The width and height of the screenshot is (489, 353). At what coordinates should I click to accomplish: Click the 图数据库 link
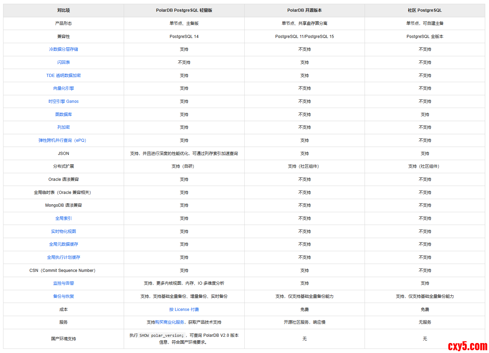click(64, 115)
